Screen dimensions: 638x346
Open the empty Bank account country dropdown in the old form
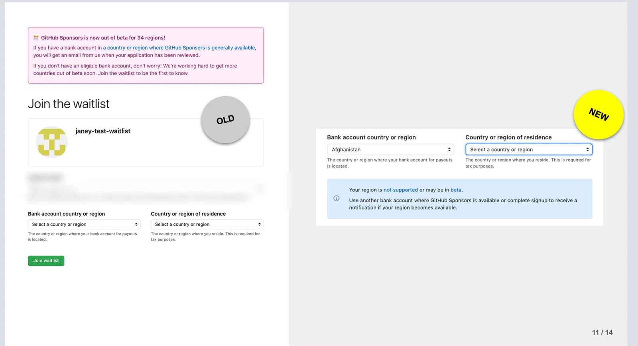tap(84, 225)
